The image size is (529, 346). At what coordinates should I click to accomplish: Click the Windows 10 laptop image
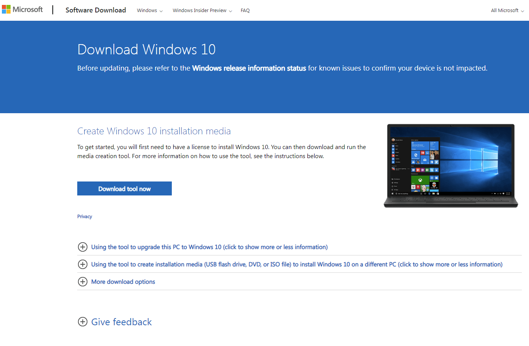click(451, 166)
